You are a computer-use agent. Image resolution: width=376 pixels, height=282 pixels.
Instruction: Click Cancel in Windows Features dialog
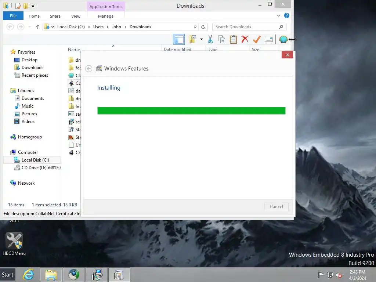276,206
